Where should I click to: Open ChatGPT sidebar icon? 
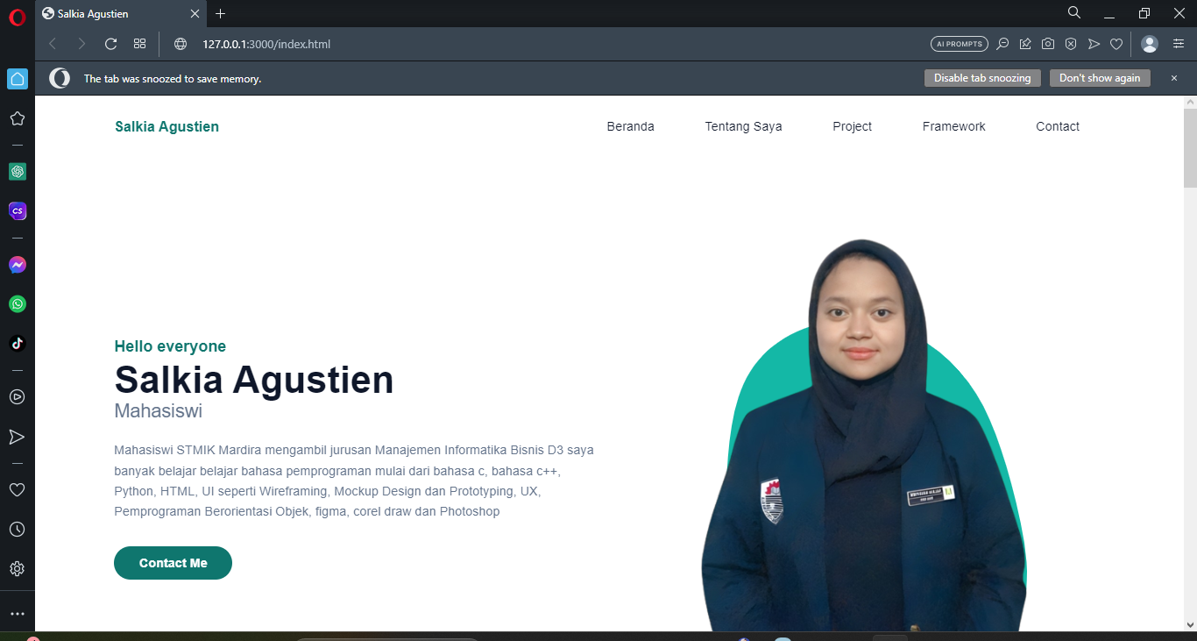(x=18, y=172)
